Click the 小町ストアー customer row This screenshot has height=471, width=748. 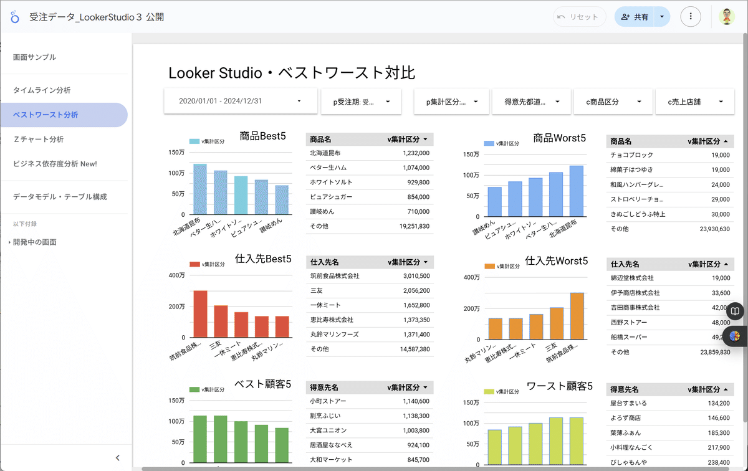point(370,401)
